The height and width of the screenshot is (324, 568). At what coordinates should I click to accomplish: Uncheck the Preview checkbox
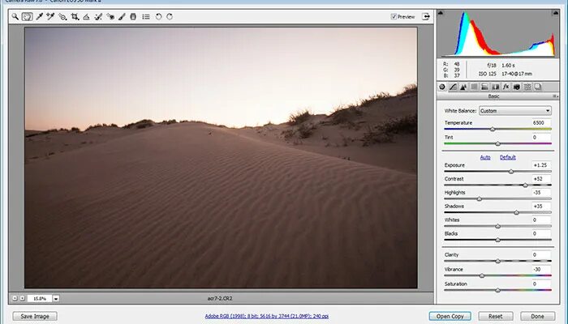coord(394,17)
